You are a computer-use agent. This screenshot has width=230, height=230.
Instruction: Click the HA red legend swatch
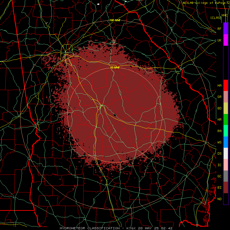coord(226,85)
